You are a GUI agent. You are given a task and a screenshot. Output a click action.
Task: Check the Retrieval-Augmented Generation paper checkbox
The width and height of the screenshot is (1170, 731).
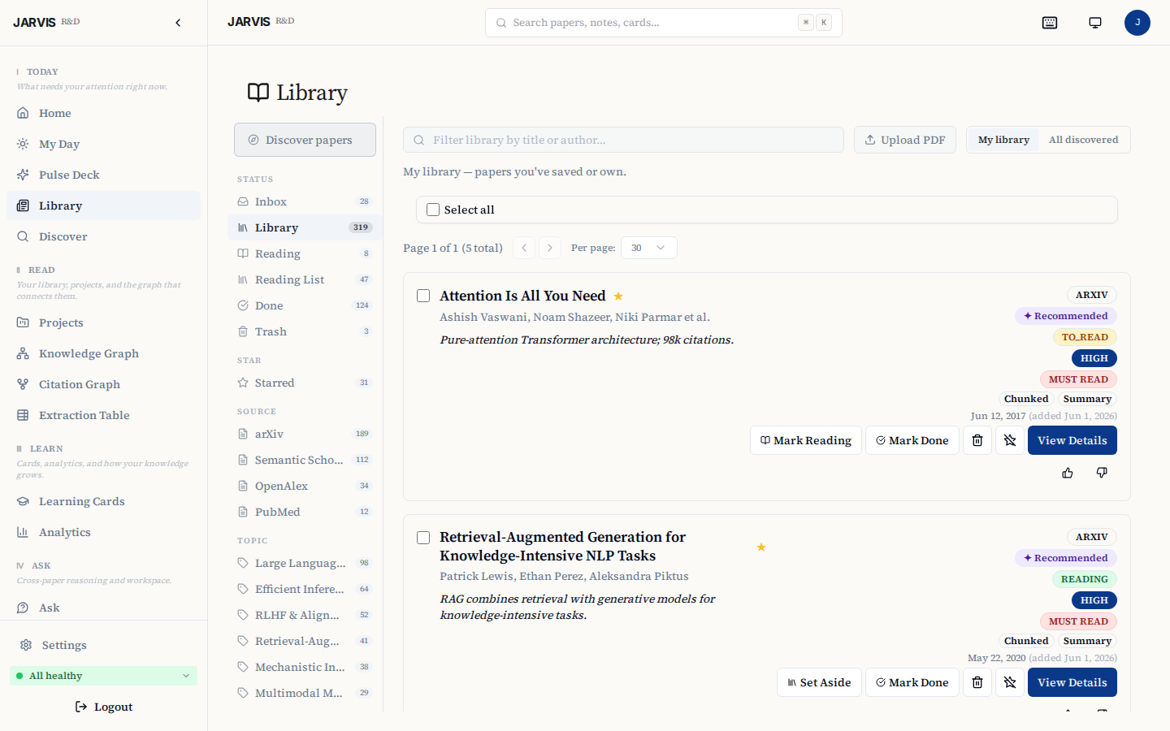(423, 538)
